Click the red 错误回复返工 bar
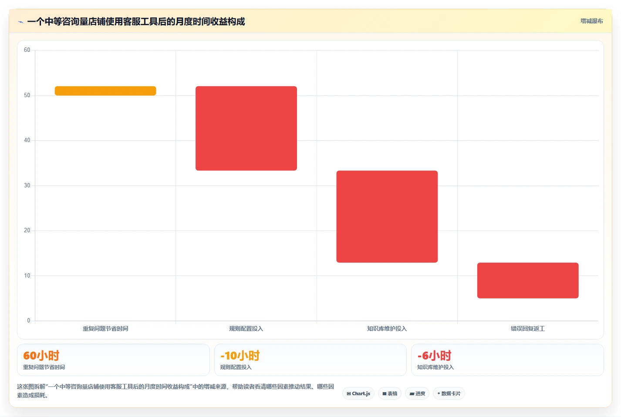 point(528,281)
